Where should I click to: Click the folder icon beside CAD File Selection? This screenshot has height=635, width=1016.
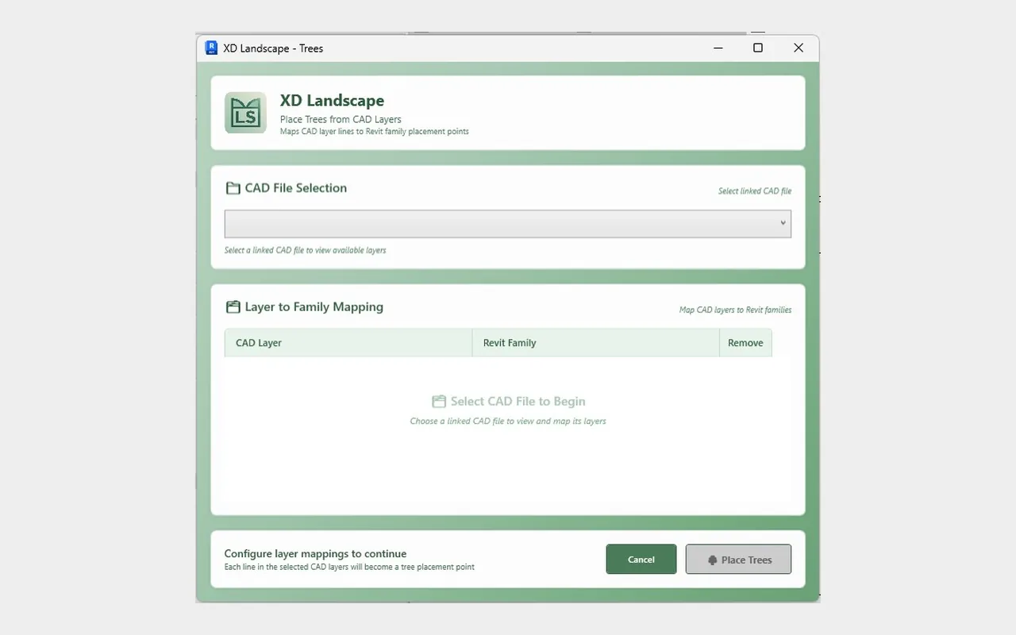233,188
